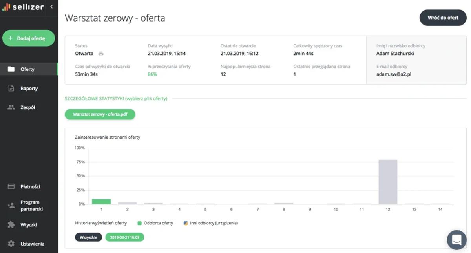The height and width of the screenshot is (253, 471).
Task: Select the Warsztat zerowy - oferta.pdf file
Action: 100,114
